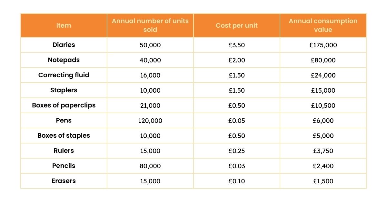Image resolution: width=387 pixels, height=202 pixels.
Task: Click the Boxes of staples cell
Action: coord(64,136)
